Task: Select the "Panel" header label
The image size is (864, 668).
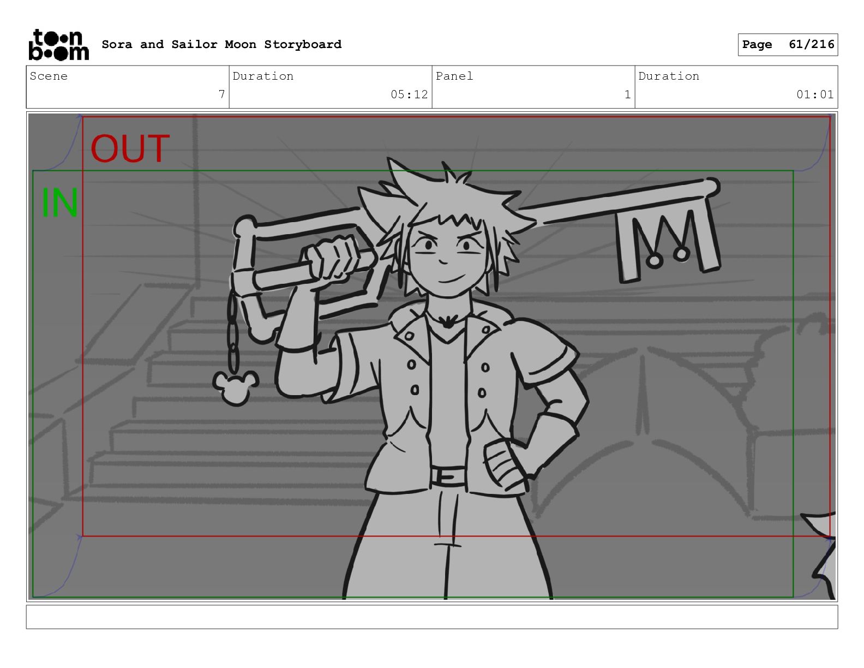Action: tap(454, 76)
